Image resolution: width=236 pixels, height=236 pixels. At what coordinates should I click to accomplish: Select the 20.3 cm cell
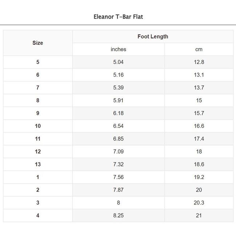199,203
